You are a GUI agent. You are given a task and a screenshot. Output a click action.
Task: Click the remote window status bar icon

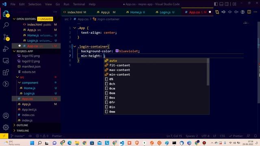(x=4, y=136)
